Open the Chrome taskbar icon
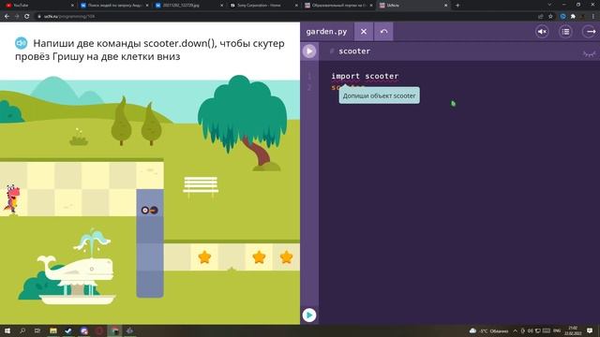Screen dimensions: 600x337 [114, 330]
